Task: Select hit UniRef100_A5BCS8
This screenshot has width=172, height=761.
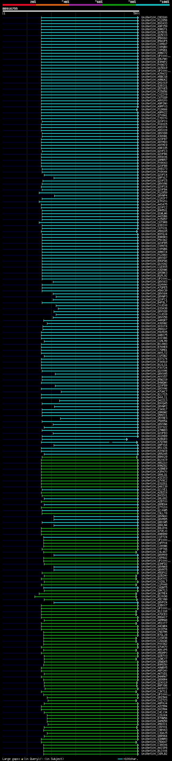Action: pos(154,77)
